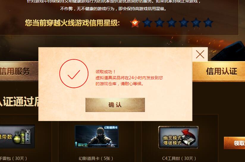Select the second blue credit star
The height and width of the screenshot is (162, 245).
[x=147, y=23]
